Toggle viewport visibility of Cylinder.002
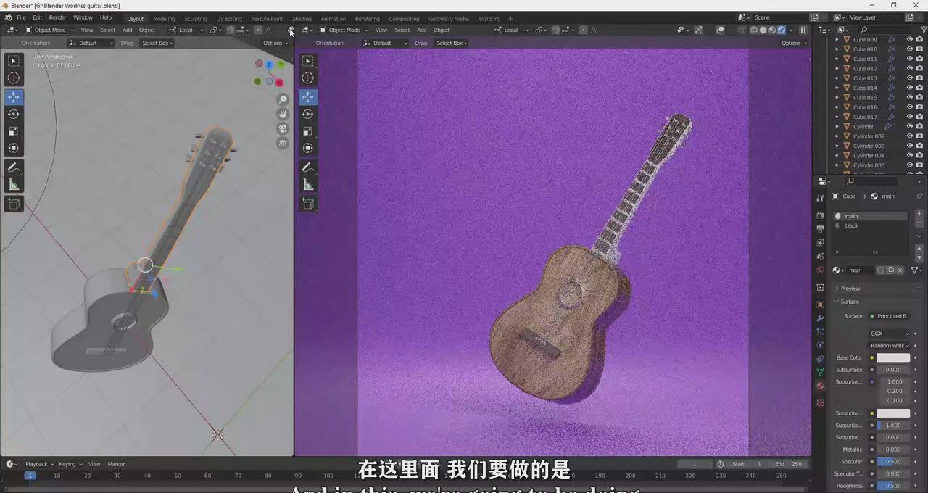 pos(910,136)
